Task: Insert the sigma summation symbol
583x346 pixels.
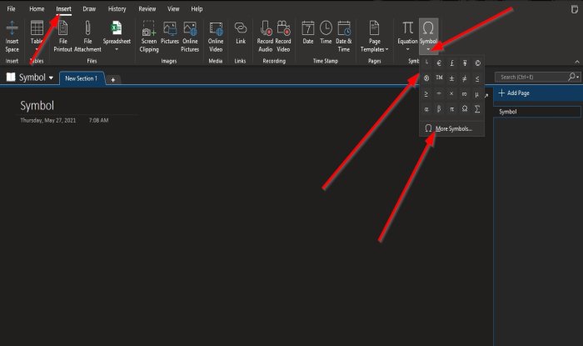Action: click(477, 109)
